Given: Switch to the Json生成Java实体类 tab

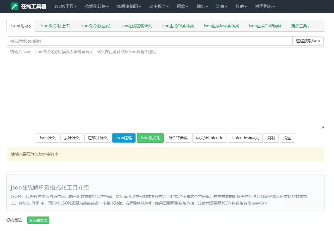Looking at the screenshot, I should point(221,26).
